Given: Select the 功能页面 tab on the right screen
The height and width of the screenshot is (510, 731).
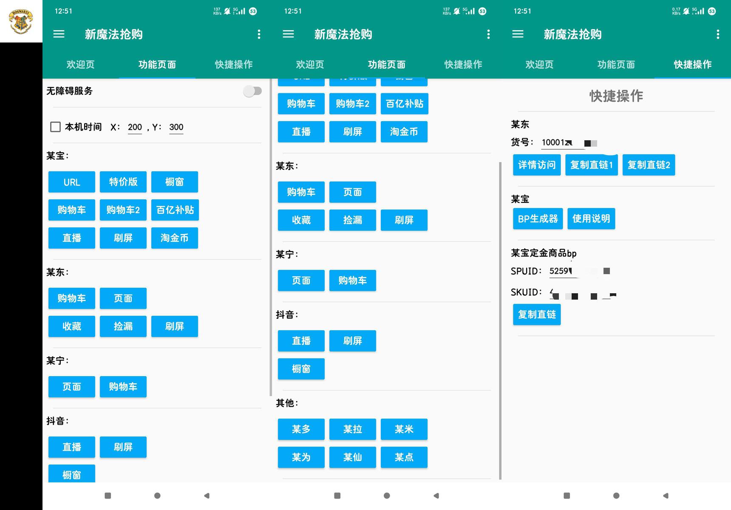Looking at the screenshot, I should coord(616,65).
